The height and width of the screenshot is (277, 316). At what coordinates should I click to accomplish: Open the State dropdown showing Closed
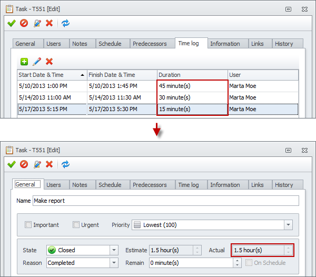tap(114, 250)
